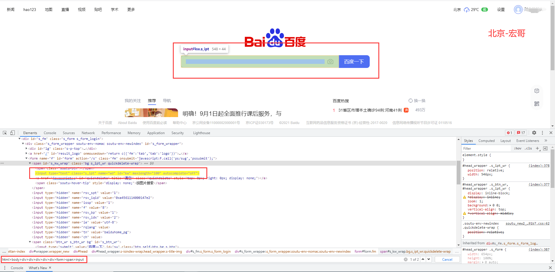The height and width of the screenshot is (272, 555).
Task: Click the DevTools element search field
Action: click(x=202, y=260)
